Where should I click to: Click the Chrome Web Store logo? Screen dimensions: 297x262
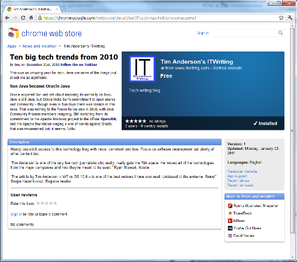[x=45, y=33]
